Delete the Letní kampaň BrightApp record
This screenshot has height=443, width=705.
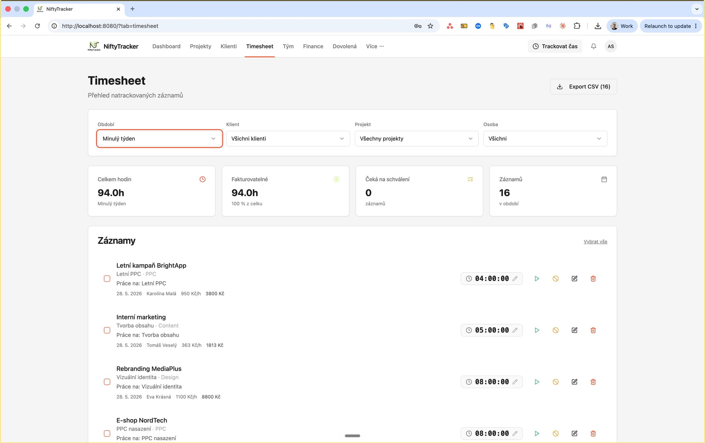tap(593, 279)
